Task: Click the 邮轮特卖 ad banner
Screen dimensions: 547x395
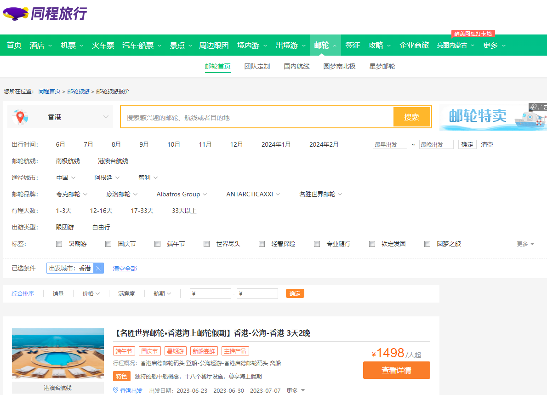Action: (x=493, y=117)
